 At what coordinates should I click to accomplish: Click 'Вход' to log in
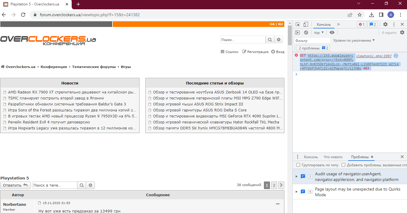(x=278, y=52)
